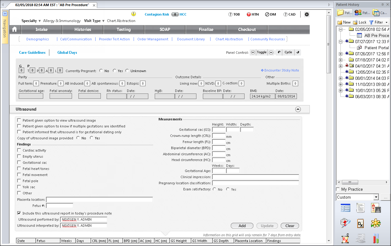Open the Dx notepad diagnosis icon
The image size is (391, 246).
click(x=360, y=223)
